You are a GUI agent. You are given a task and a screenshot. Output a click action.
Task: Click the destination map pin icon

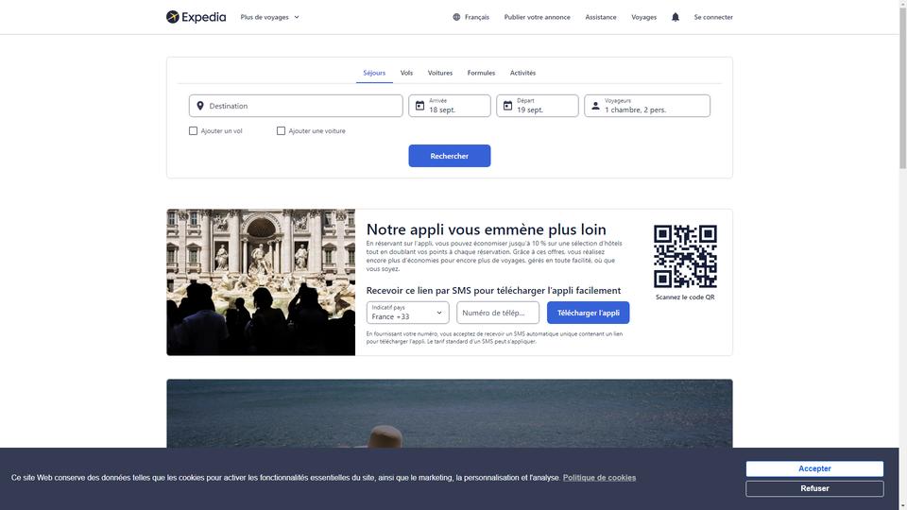tap(200, 106)
